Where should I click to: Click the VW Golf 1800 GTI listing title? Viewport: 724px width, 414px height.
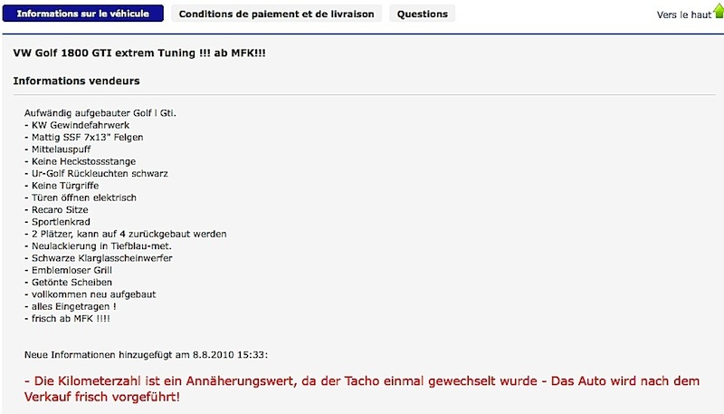[139, 53]
